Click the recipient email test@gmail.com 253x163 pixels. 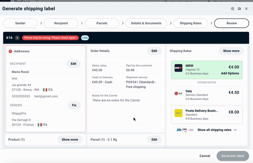[46, 96]
